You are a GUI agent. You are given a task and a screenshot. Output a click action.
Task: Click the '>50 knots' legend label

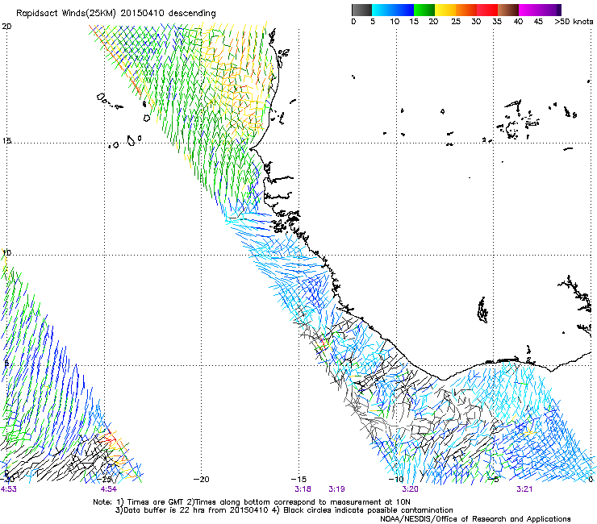click(x=574, y=22)
